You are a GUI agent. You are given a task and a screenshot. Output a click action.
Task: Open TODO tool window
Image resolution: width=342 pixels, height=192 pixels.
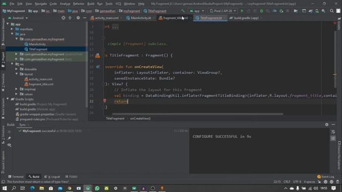[71, 177]
